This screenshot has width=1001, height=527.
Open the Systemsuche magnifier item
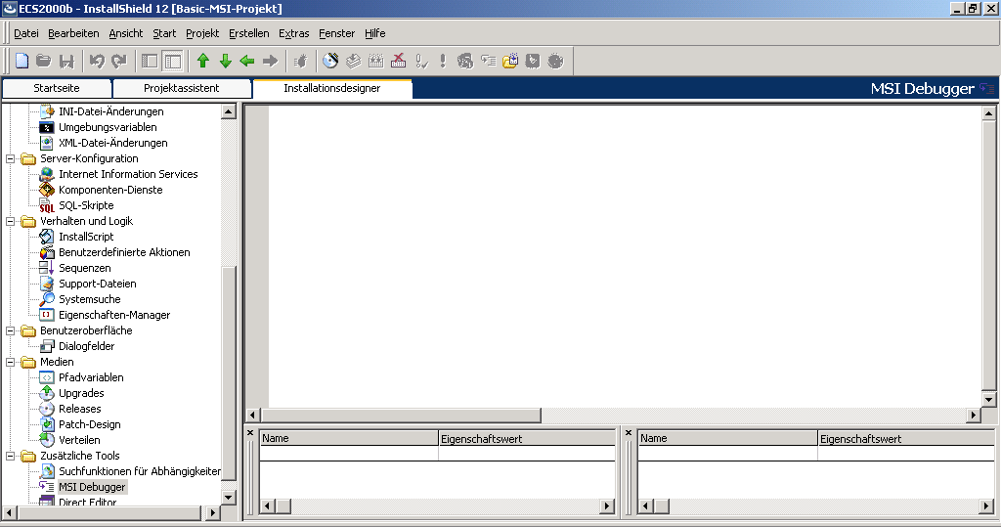[x=89, y=299]
